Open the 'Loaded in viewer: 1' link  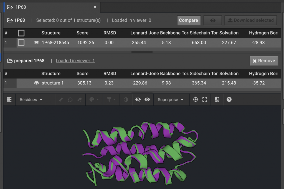75,61
